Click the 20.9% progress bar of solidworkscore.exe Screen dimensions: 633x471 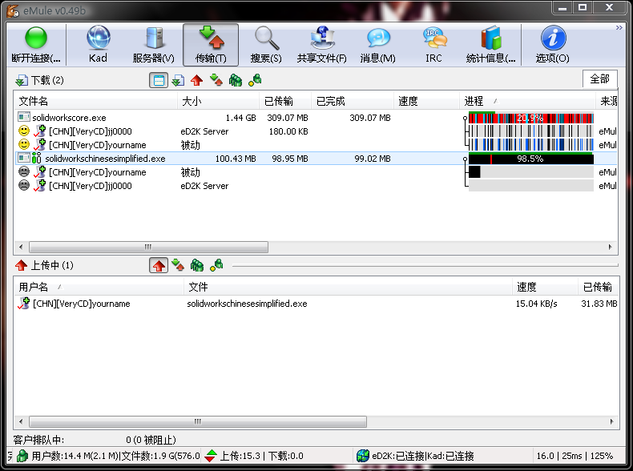(531, 118)
